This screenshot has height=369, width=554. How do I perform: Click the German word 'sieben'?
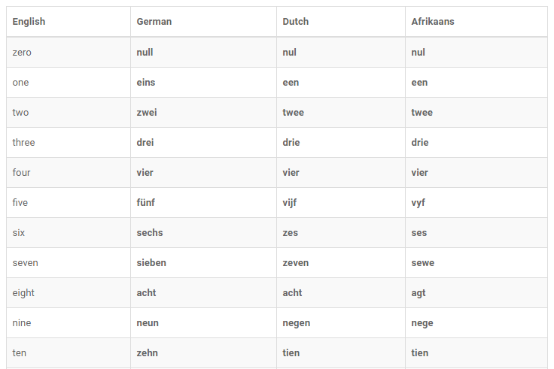[x=151, y=263]
